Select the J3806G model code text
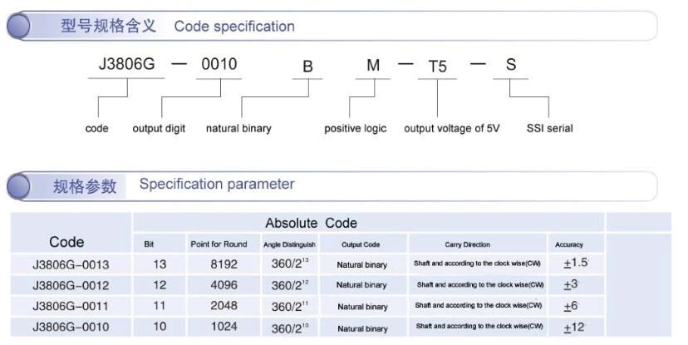The image size is (688, 345). pos(127,64)
